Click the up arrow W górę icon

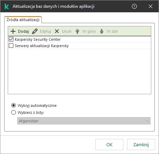(77, 31)
